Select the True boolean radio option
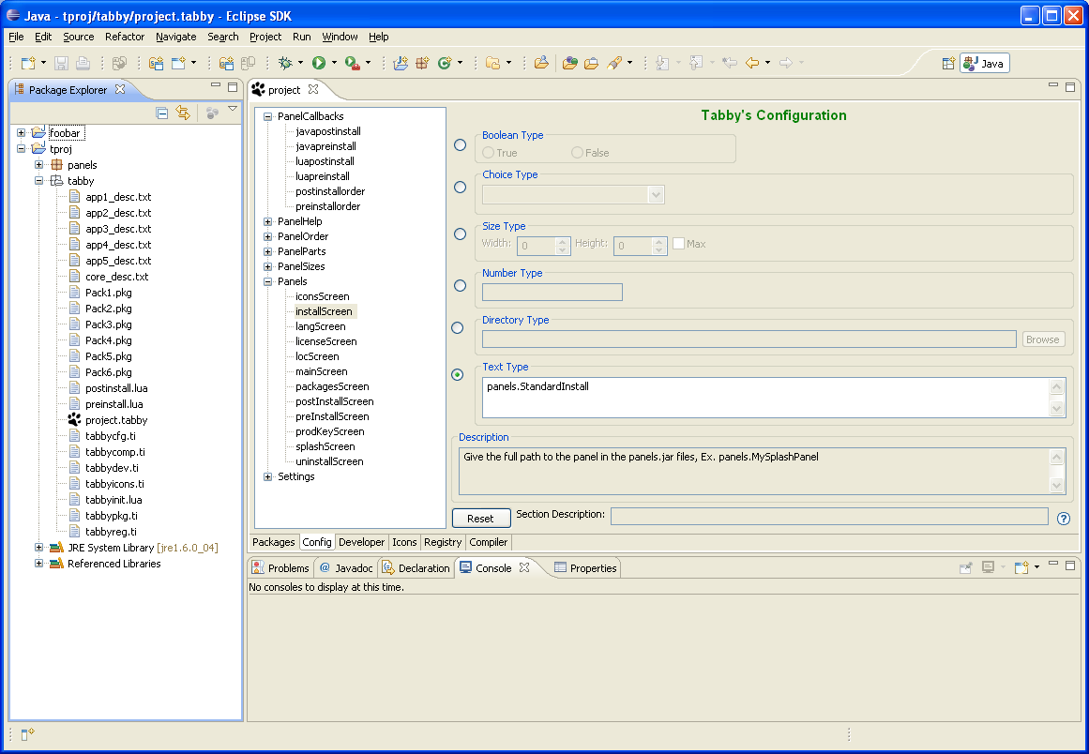 click(489, 153)
